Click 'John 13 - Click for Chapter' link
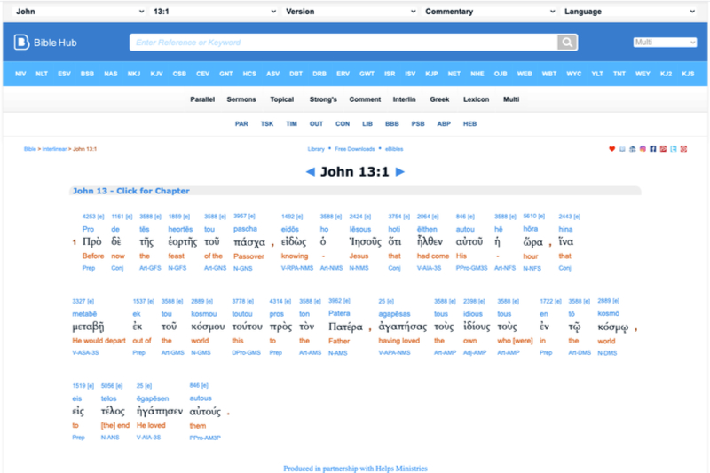 point(130,191)
